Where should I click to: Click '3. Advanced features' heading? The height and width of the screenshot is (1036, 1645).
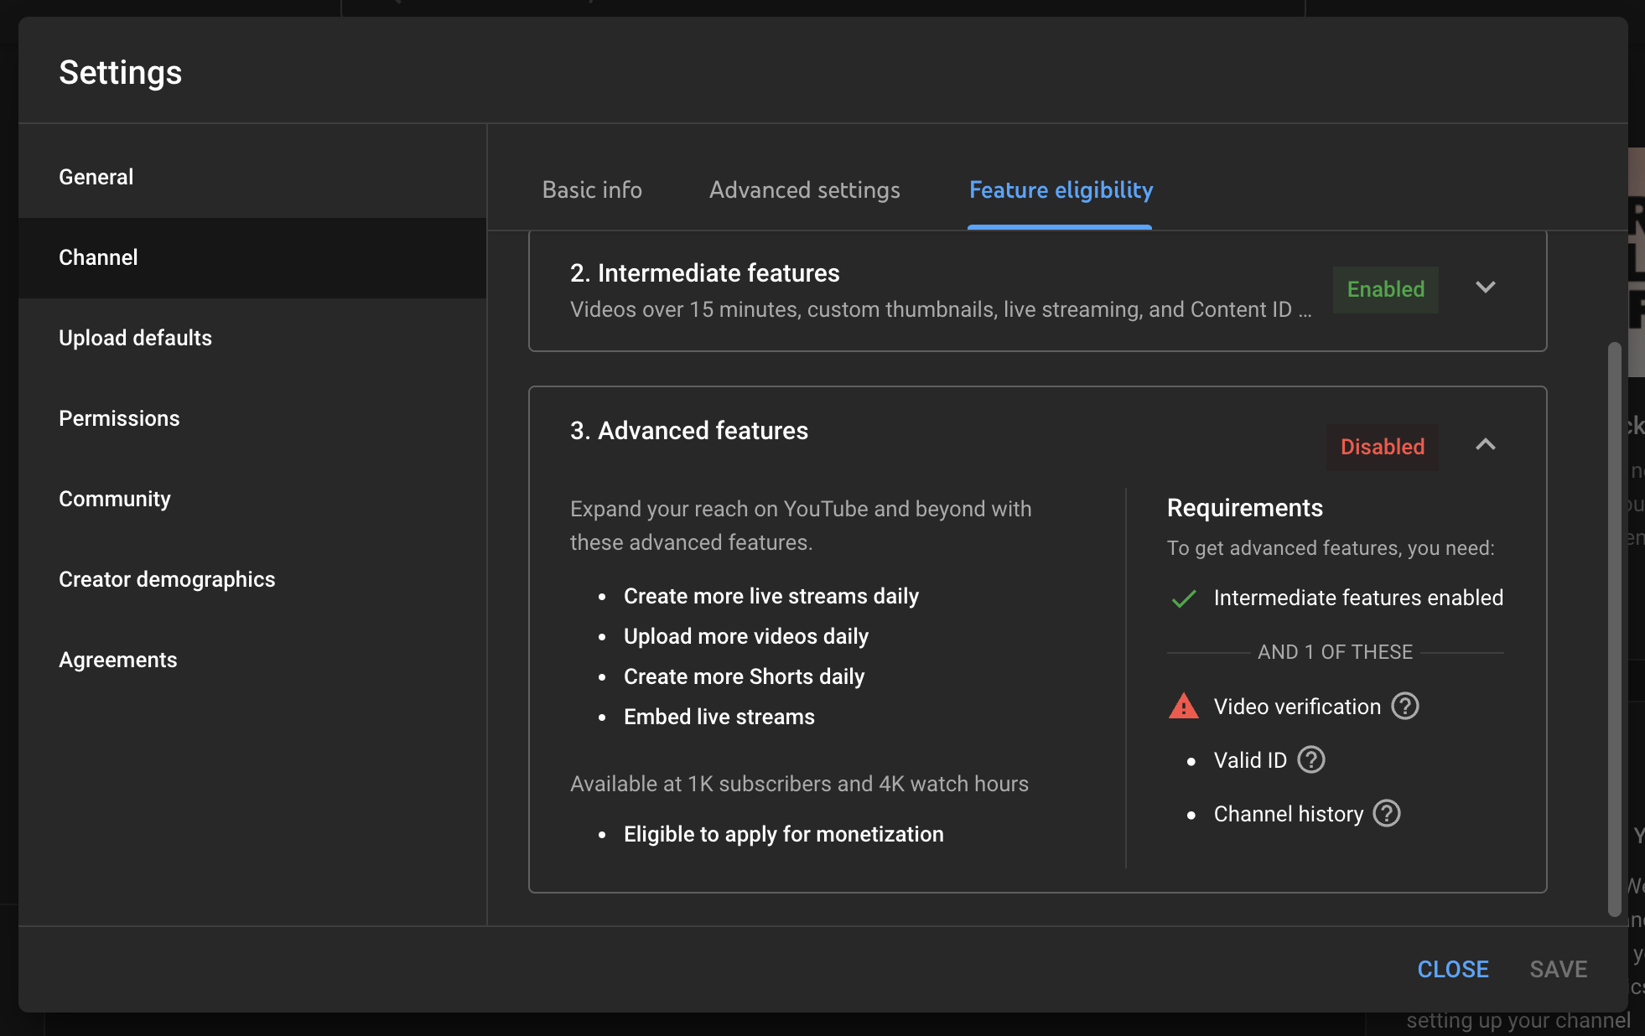(x=689, y=431)
